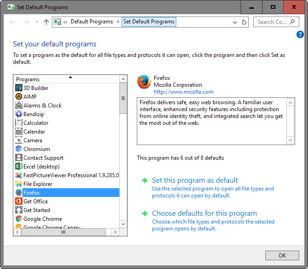Go to Default Programs breadcrumb
The height and width of the screenshot is (269, 308).
click(x=92, y=22)
